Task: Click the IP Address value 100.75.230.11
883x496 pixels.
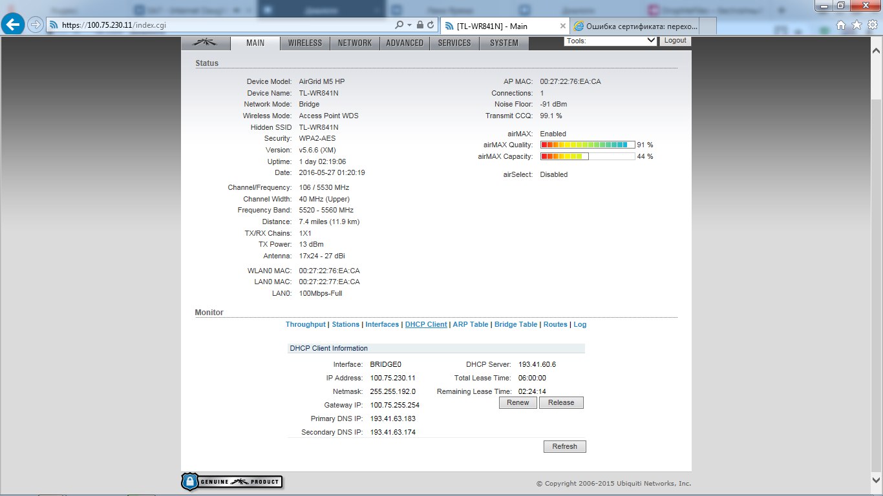Action: pyautogui.click(x=393, y=378)
